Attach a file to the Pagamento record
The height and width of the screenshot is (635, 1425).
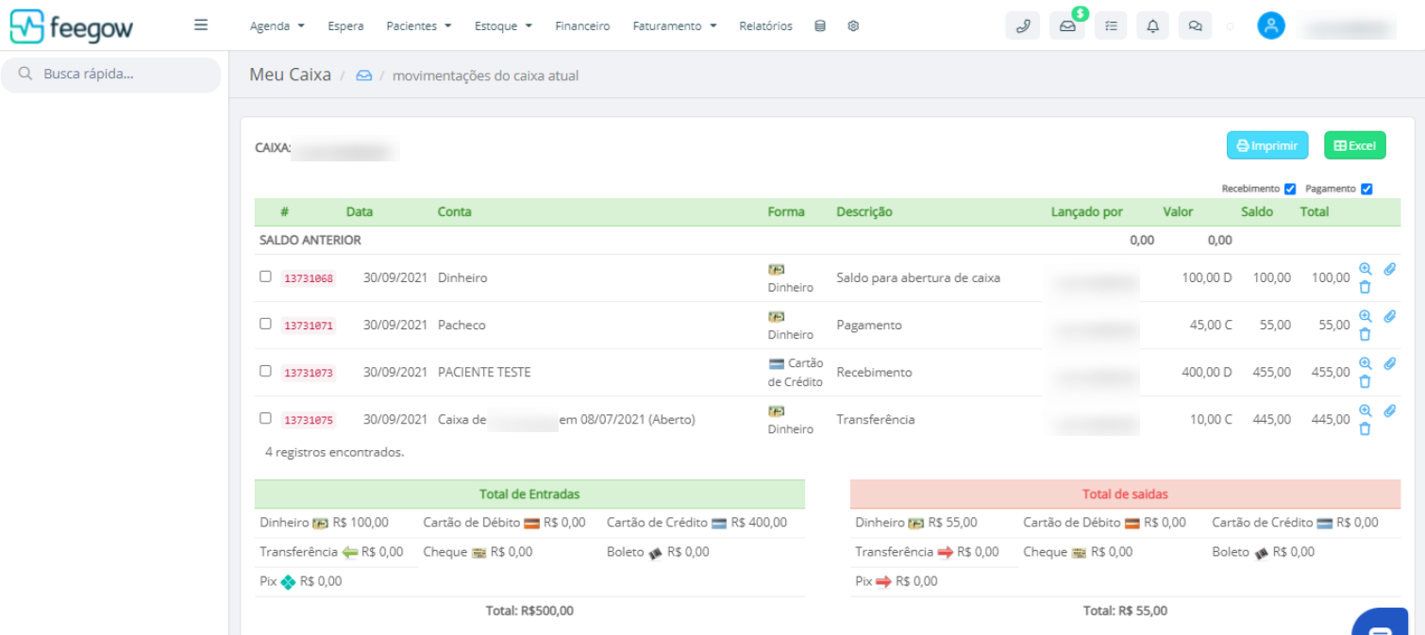click(1389, 316)
